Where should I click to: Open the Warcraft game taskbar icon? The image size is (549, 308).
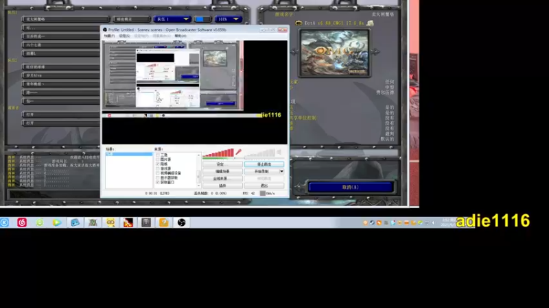(93, 222)
